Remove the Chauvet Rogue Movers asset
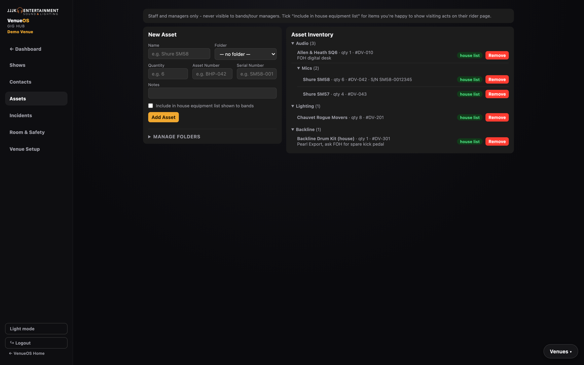The image size is (584, 365). click(497, 117)
